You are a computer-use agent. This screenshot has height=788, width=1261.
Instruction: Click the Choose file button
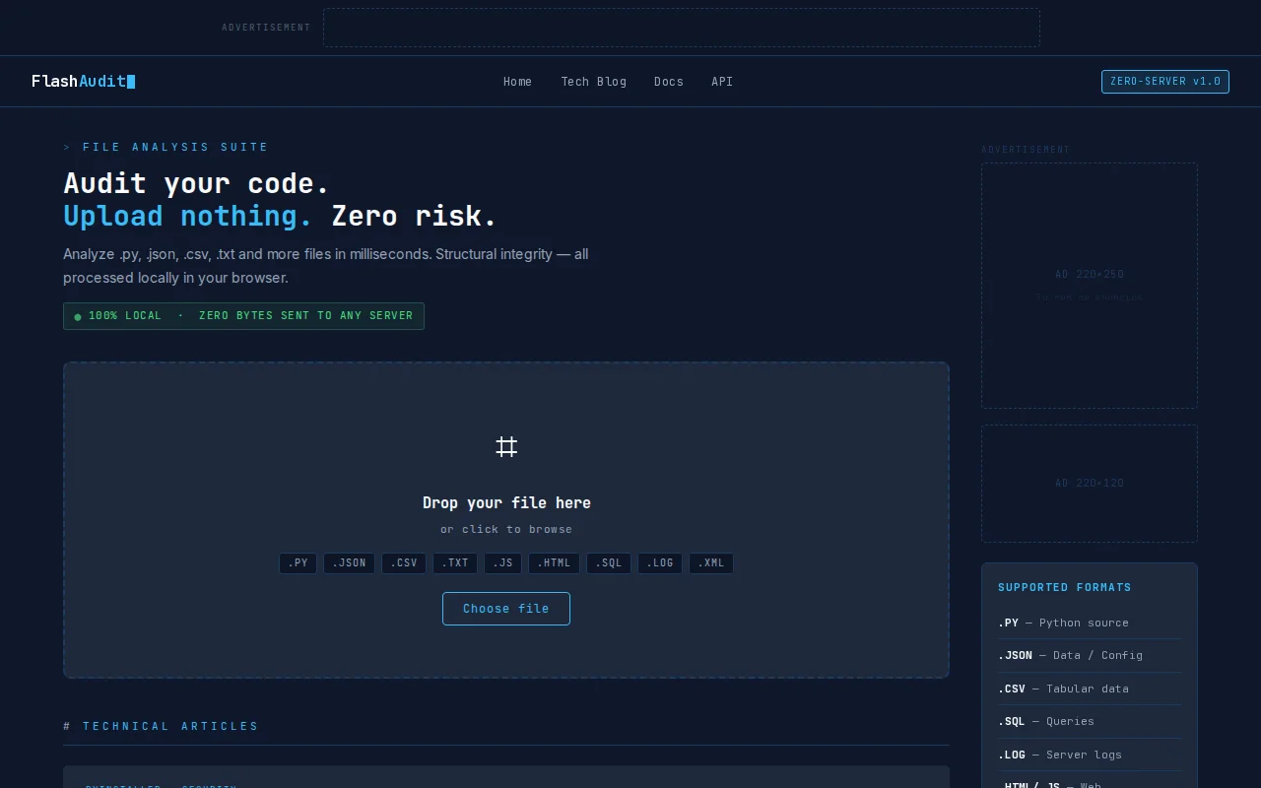[x=506, y=609]
